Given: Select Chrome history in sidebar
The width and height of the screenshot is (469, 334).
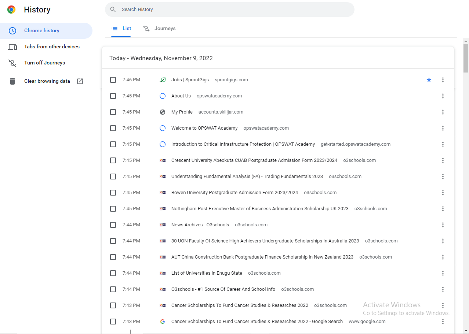Looking at the screenshot, I should coord(46,31).
